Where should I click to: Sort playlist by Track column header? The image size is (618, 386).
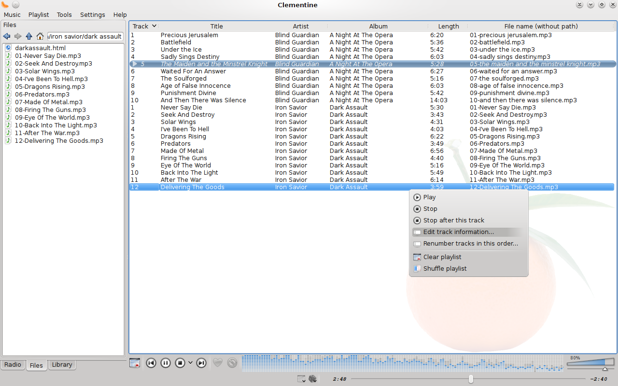point(144,26)
